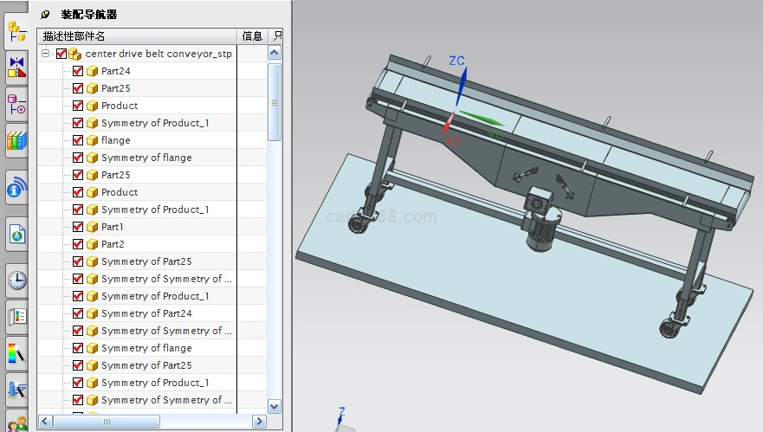Image resolution: width=763 pixels, height=432 pixels.
Task: Open the Reuse Library books icon
Action: tap(16, 140)
